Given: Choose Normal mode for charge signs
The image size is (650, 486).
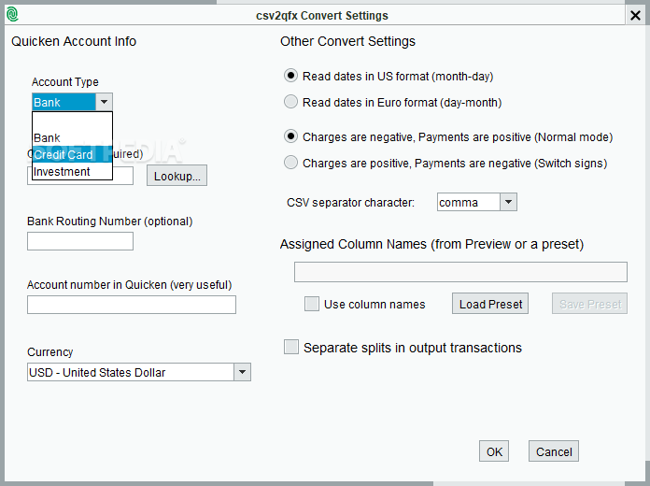Looking at the screenshot, I should coord(290,136).
